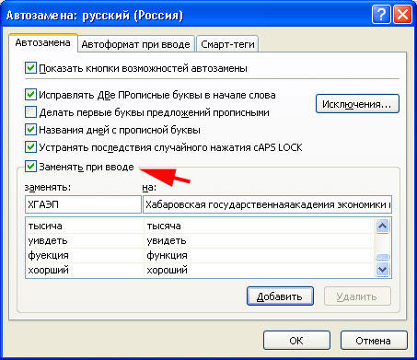Open the Исключения... button

pos(357,104)
